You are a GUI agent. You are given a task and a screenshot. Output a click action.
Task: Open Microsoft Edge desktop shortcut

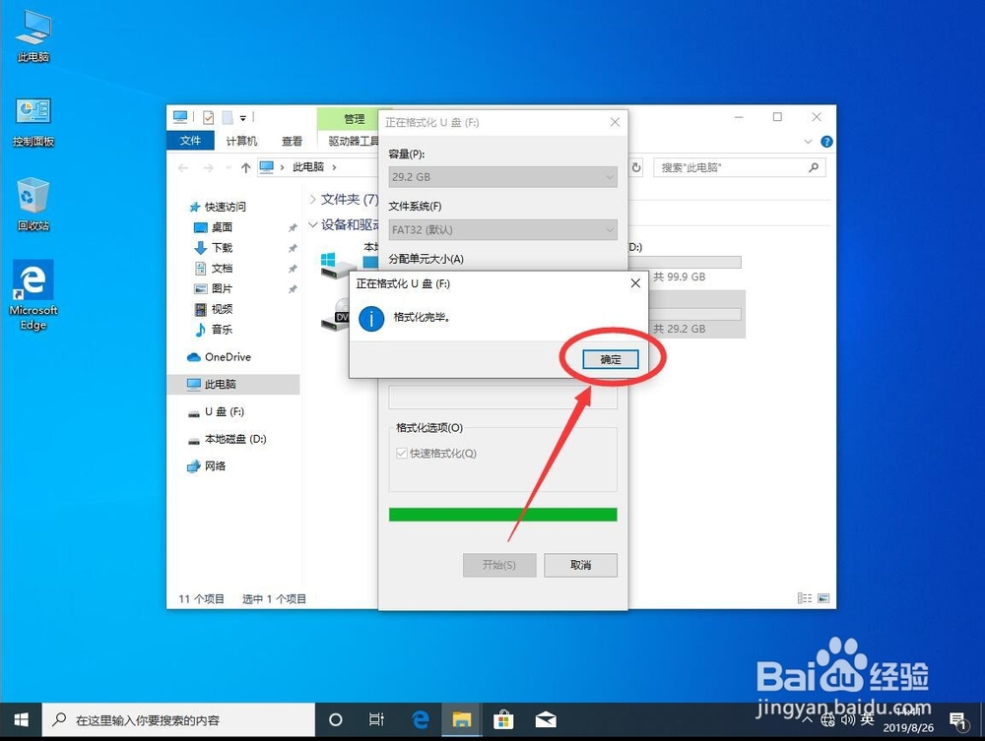33,295
